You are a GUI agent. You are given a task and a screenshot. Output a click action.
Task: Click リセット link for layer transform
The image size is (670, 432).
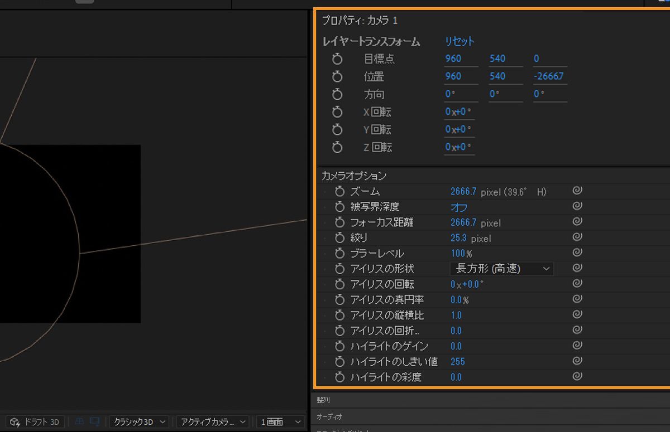[x=460, y=41]
